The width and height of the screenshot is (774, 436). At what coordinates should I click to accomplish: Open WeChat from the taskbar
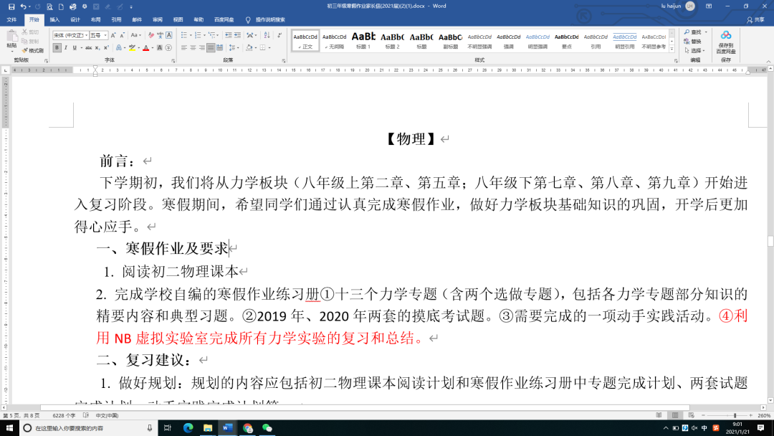click(267, 428)
